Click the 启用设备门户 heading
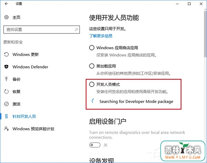 pos(107,121)
